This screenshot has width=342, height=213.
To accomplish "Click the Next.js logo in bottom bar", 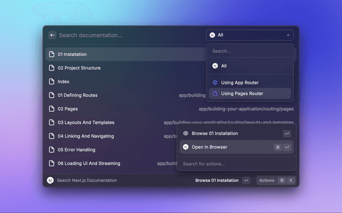I will point(50,181).
